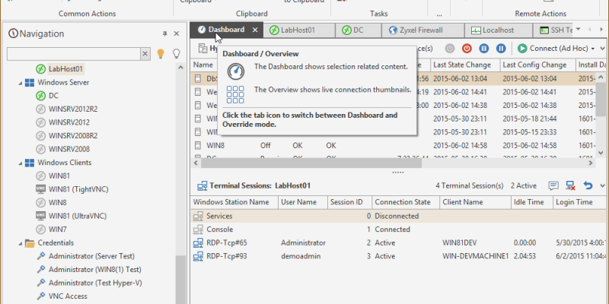The width and height of the screenshot is (609, 304).
Task: Click the red power off icon
Action: pyautogui.click(x=467, y=49)
